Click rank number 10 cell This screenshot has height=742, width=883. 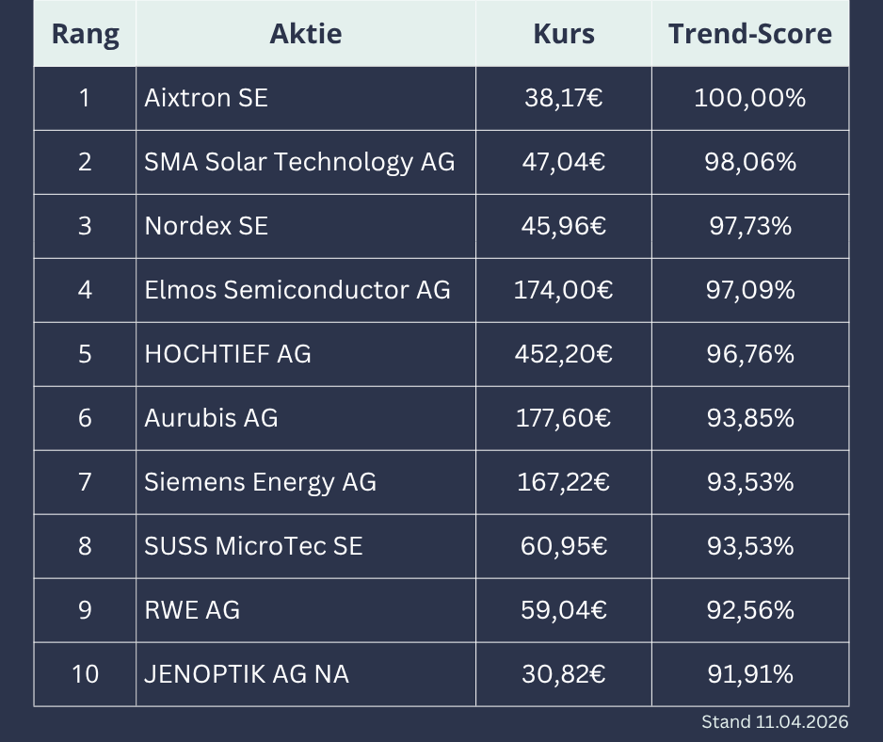pyautogui.click(x=85, y=674)
